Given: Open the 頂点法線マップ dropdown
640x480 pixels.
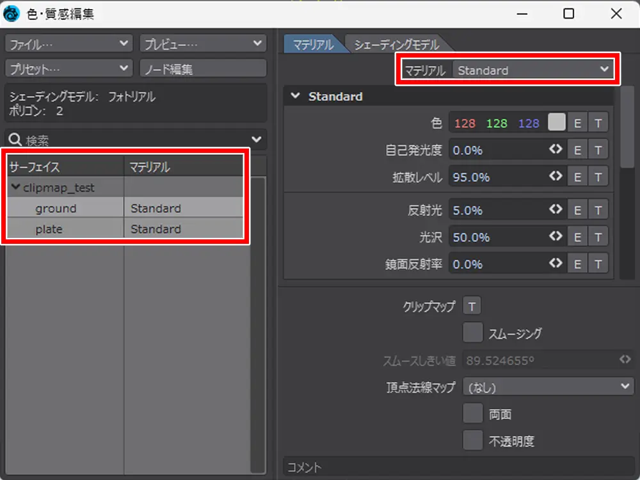Looking at the screenshot, I should [548, 387].
